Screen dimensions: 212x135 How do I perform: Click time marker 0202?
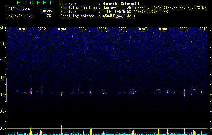point(42,29)
